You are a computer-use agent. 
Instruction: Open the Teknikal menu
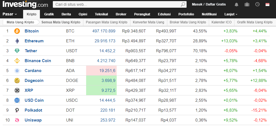click(101, 14)
